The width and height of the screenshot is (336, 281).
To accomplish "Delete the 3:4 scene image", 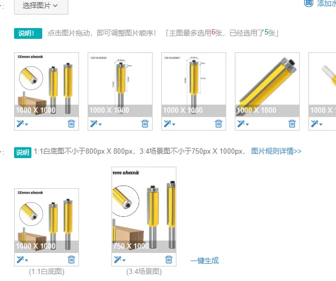I will coord(169,259).
